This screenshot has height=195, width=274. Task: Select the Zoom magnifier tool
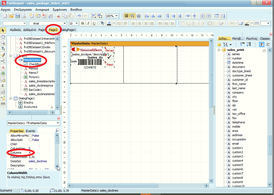tap(3, 43)
